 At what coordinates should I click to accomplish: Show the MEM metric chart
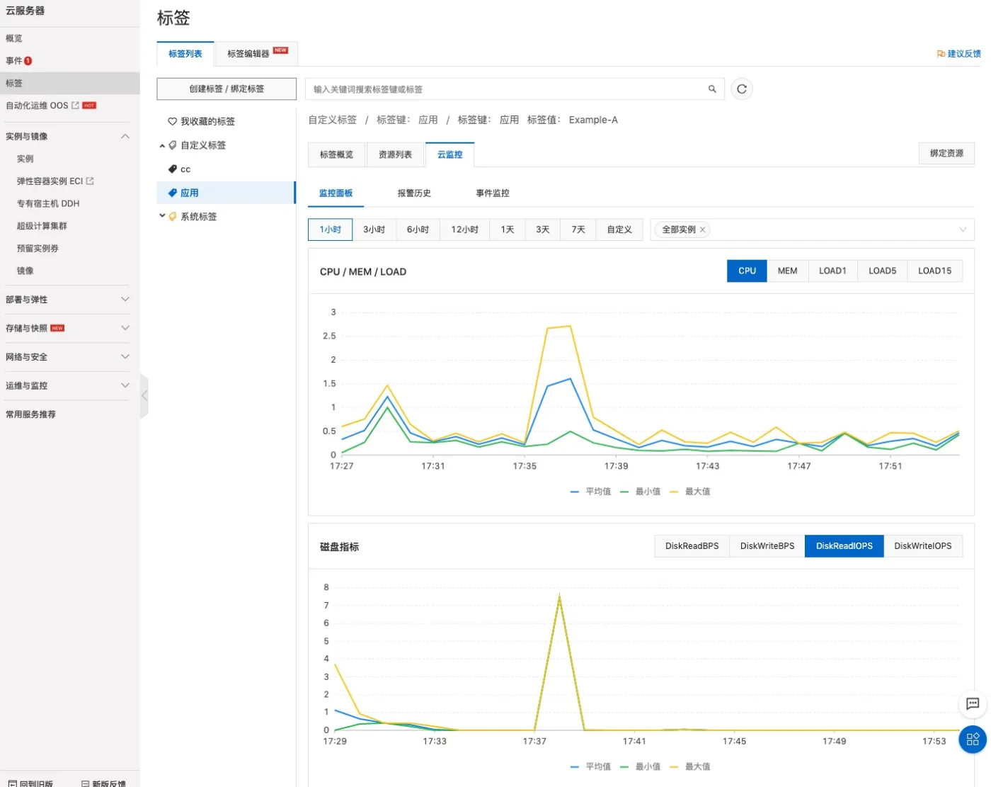(x=787, y=271)
